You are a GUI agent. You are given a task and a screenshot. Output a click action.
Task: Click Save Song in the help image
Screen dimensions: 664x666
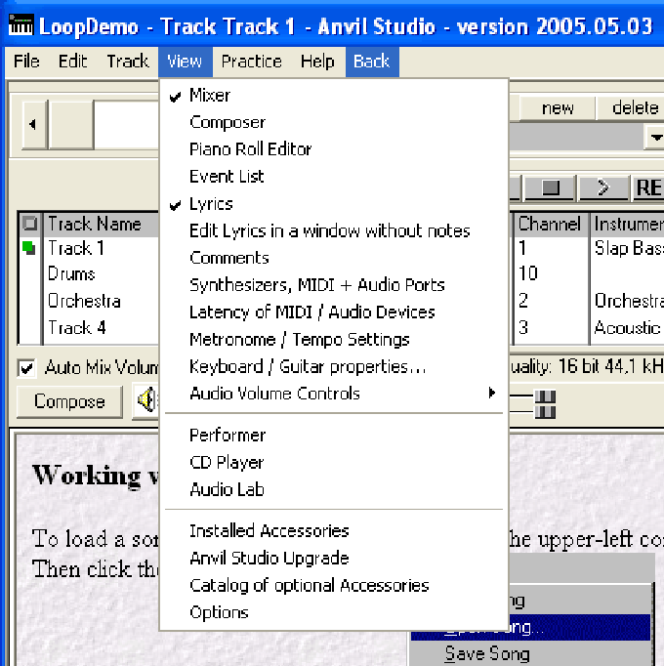[487, 654]
